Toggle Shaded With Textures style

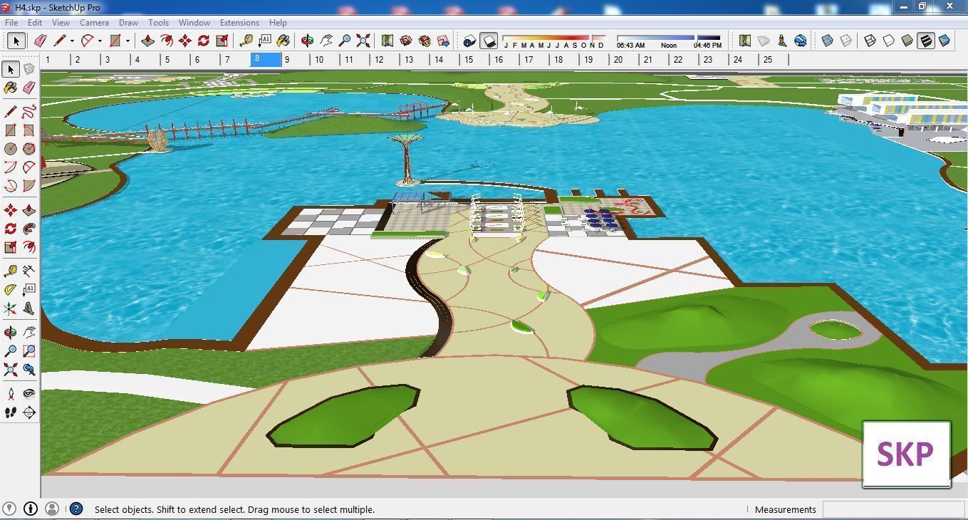[x=925, y=41]
